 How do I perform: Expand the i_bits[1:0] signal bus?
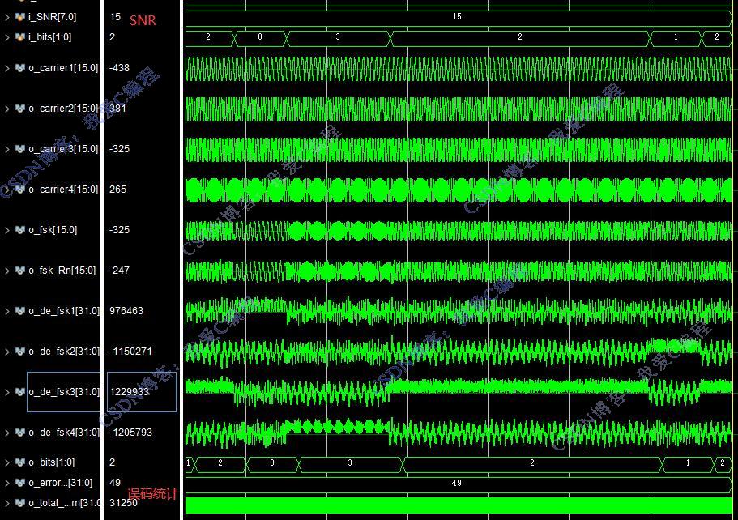click(x=6, y=37)
